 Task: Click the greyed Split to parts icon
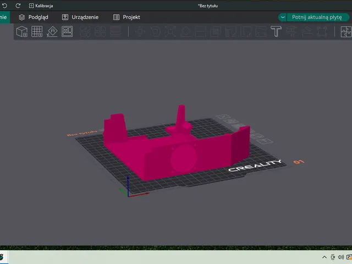coord(100,31)
